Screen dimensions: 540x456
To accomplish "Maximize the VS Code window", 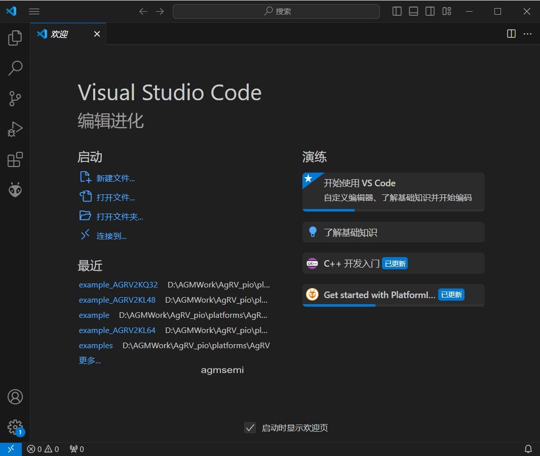I will click(497, 11).
